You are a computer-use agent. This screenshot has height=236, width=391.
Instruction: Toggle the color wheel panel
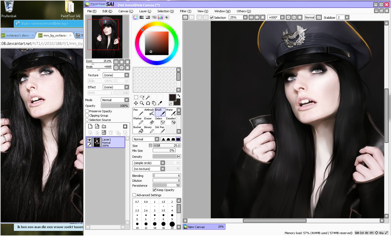(x=135, y=17)
